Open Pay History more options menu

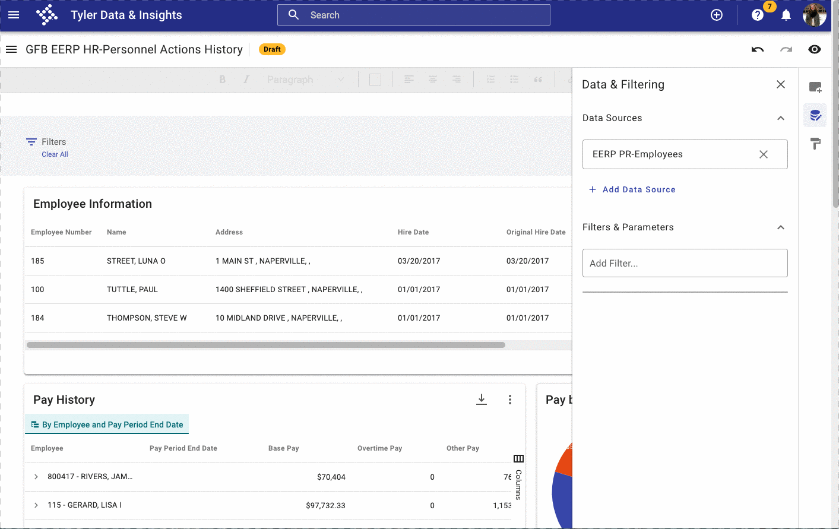[x=509, y=400]
